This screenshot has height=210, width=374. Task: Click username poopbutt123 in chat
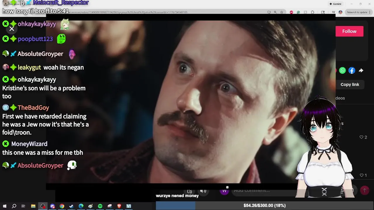(35, 39)
